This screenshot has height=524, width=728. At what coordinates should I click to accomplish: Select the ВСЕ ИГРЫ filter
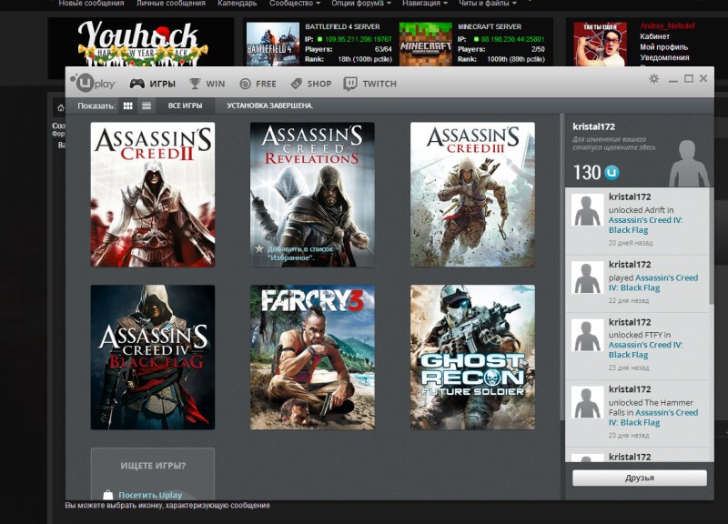[x=185, y=106]
